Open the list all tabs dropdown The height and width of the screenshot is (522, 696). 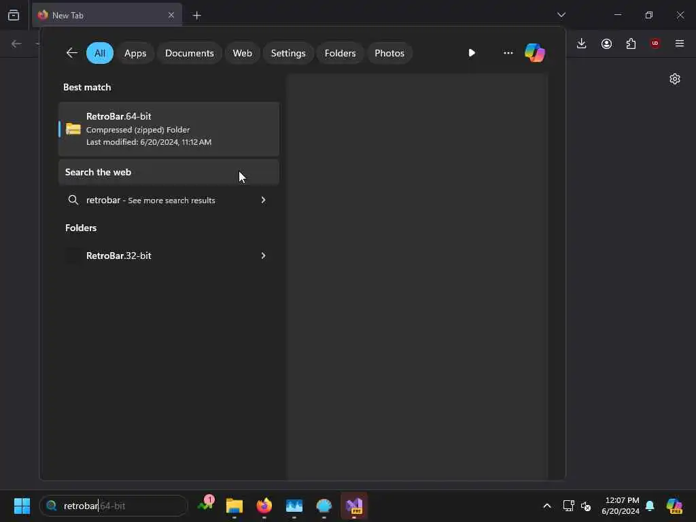tap(561, 15)
